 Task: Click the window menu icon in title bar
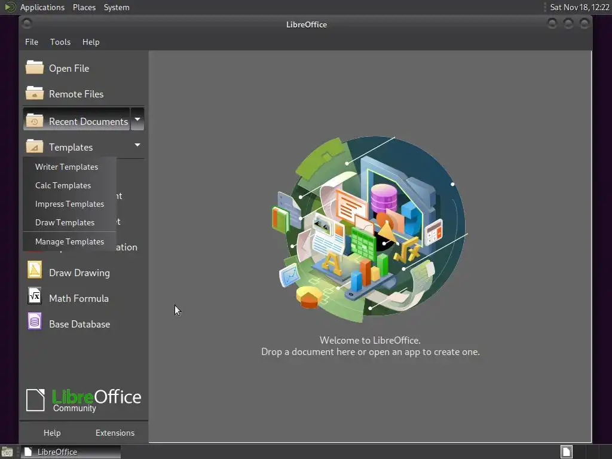click(27, 24)
